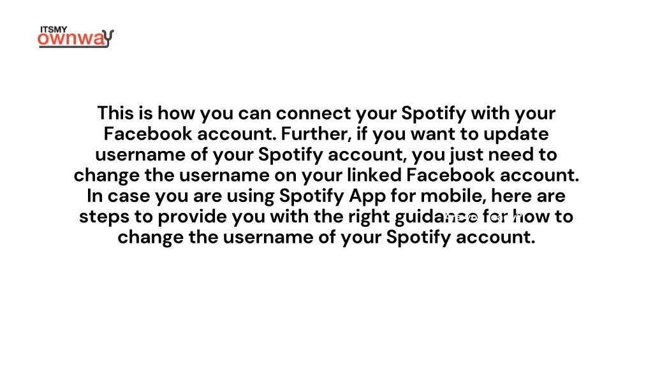Click the ITSMY ownway logo
653x367 pixels.
[75, 38]
